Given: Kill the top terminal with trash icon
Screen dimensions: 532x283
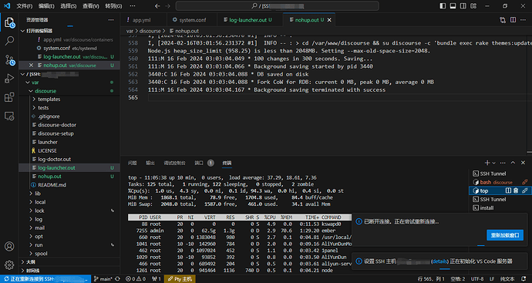Looking at the screenshot, I should click(516, 190).
